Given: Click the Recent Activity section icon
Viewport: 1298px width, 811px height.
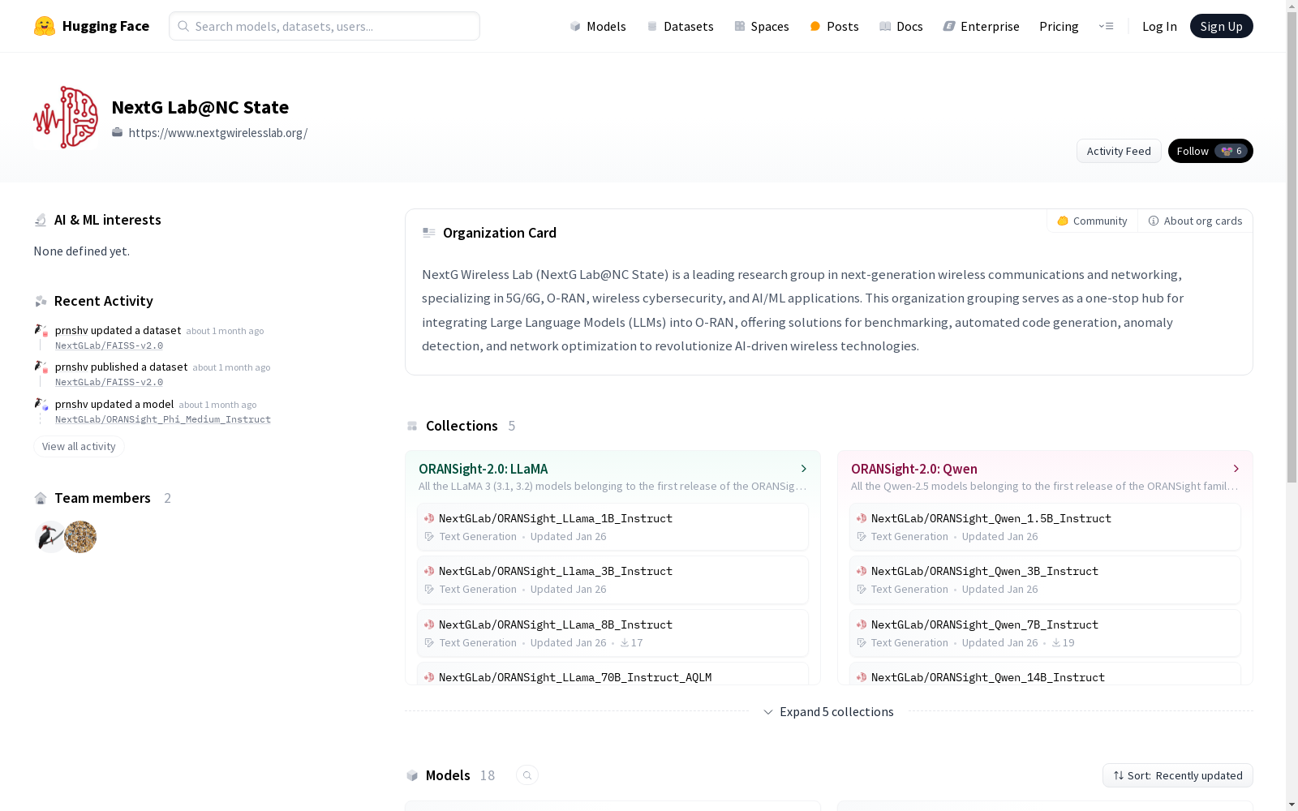Looking at the screenshot, I should [41, 301].
